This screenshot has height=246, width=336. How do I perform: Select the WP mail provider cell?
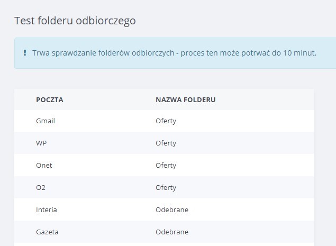click(41, 143)
